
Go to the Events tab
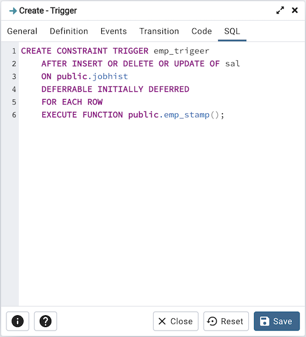tap(114, 31)
